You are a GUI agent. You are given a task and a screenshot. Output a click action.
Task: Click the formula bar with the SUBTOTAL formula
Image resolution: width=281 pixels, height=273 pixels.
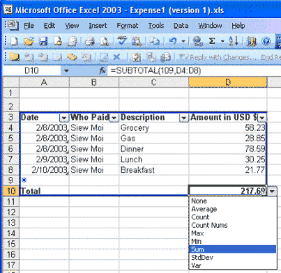point(194,70)
